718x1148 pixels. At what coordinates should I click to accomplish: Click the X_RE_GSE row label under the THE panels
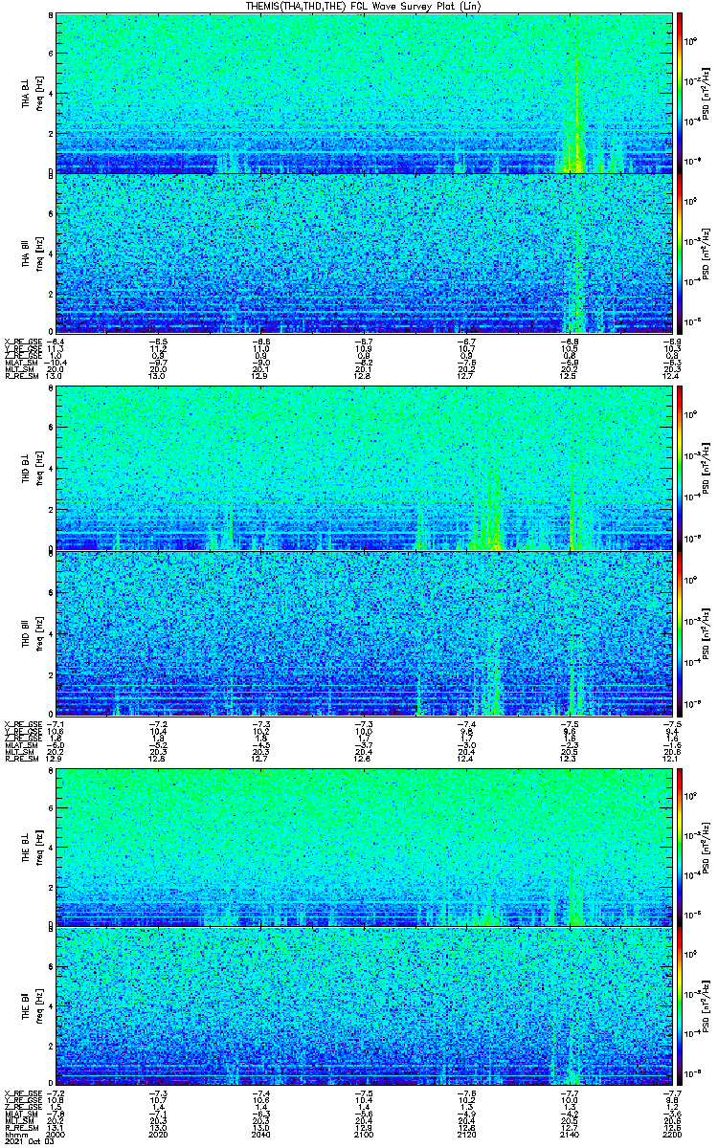pos(22,1093)
